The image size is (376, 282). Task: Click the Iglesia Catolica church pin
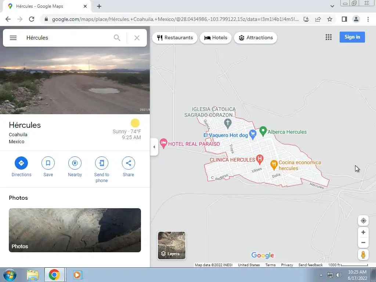click(228, 123)
